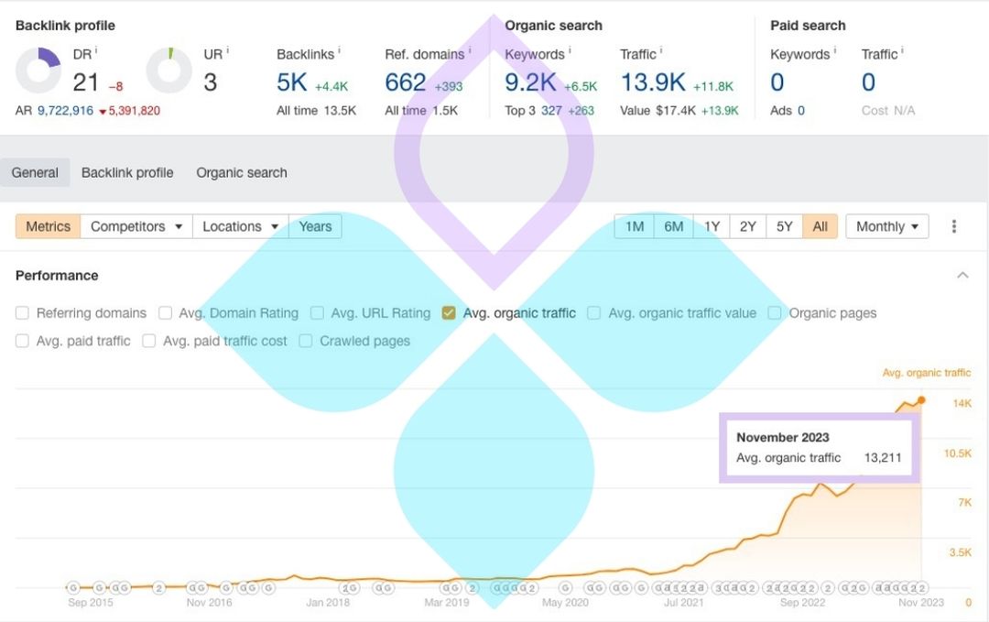Viewport: 989px width, 622px height.
Task: Open the Locations dropdown
Action: pyautogui.click(x=240, y=226)
